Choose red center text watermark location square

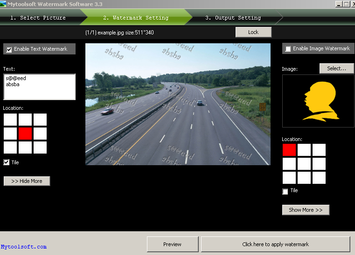click(x=25, y=134)
